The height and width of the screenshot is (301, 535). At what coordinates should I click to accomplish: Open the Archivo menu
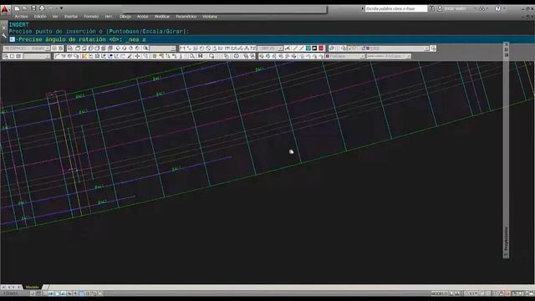[21, 17]
